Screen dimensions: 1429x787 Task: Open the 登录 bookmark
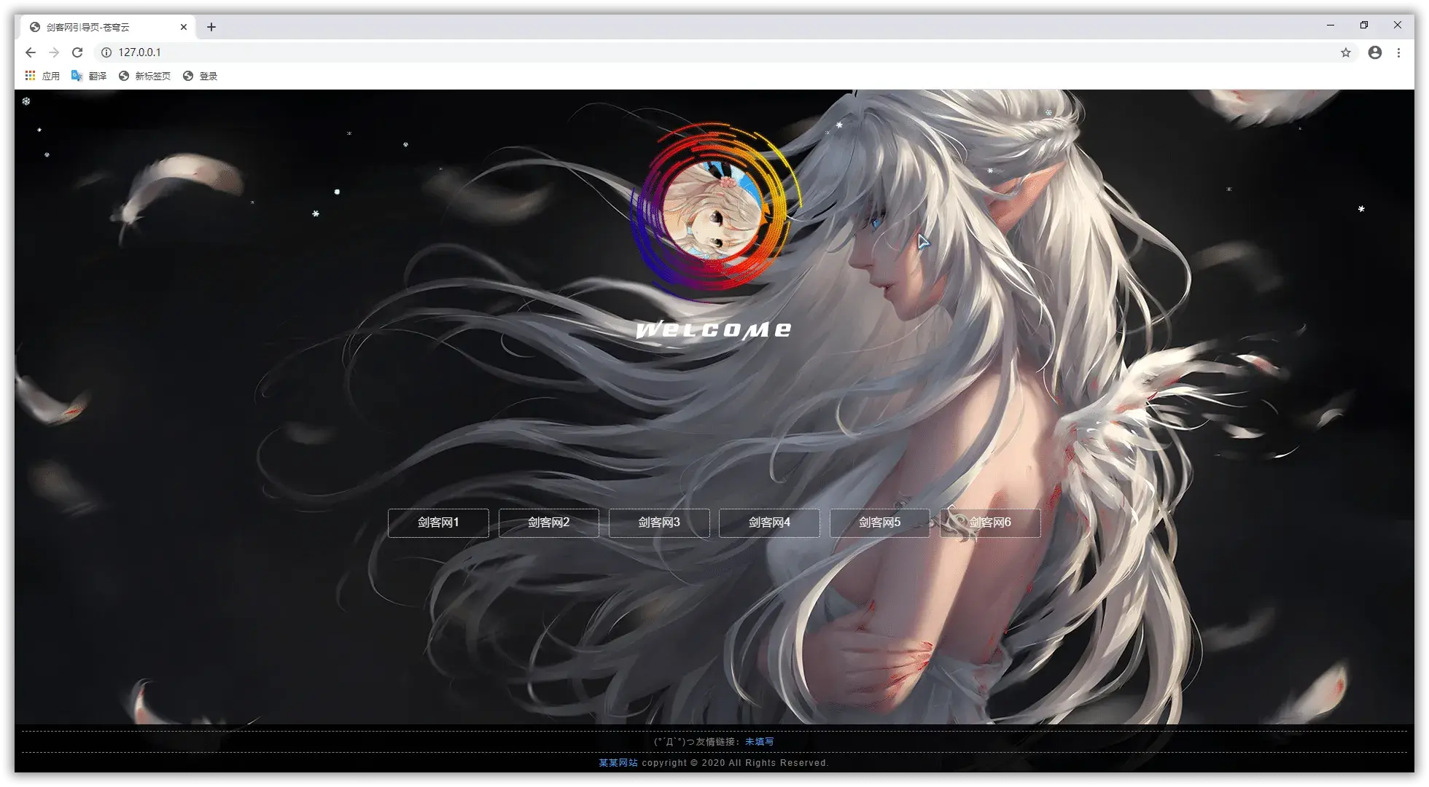coord(200,76)
